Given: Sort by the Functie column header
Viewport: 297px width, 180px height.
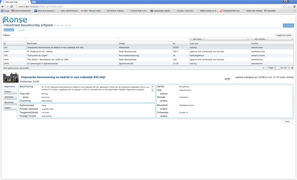Looking at the screenshot, I should [272, 44].
